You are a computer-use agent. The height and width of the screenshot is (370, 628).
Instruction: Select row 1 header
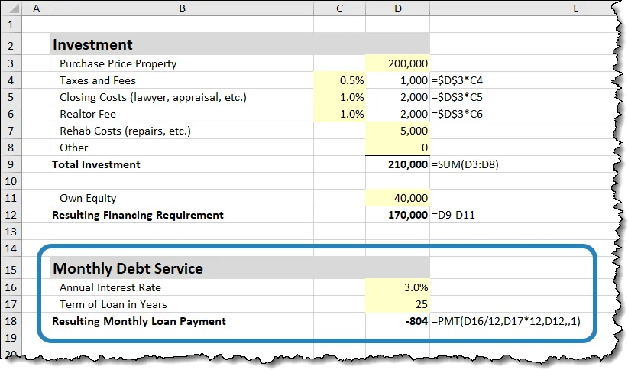(11, 24)
